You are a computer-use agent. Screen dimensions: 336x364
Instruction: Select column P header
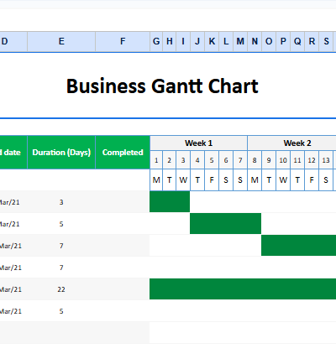point(283,42)
